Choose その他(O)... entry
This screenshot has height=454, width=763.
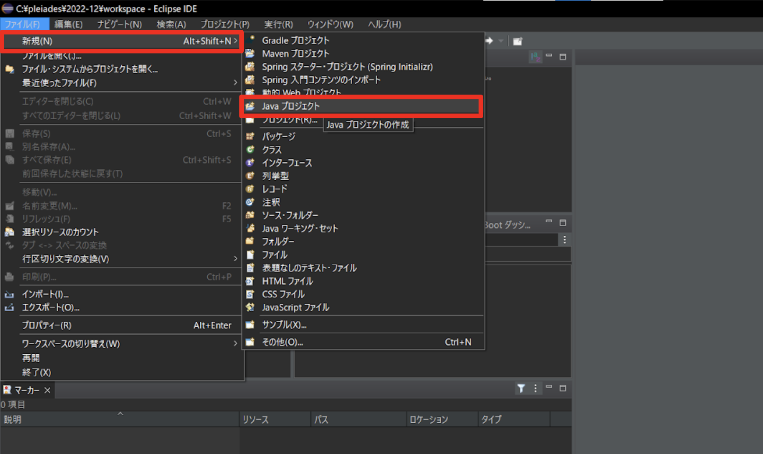pyautogui.click(x=363, y=342)
